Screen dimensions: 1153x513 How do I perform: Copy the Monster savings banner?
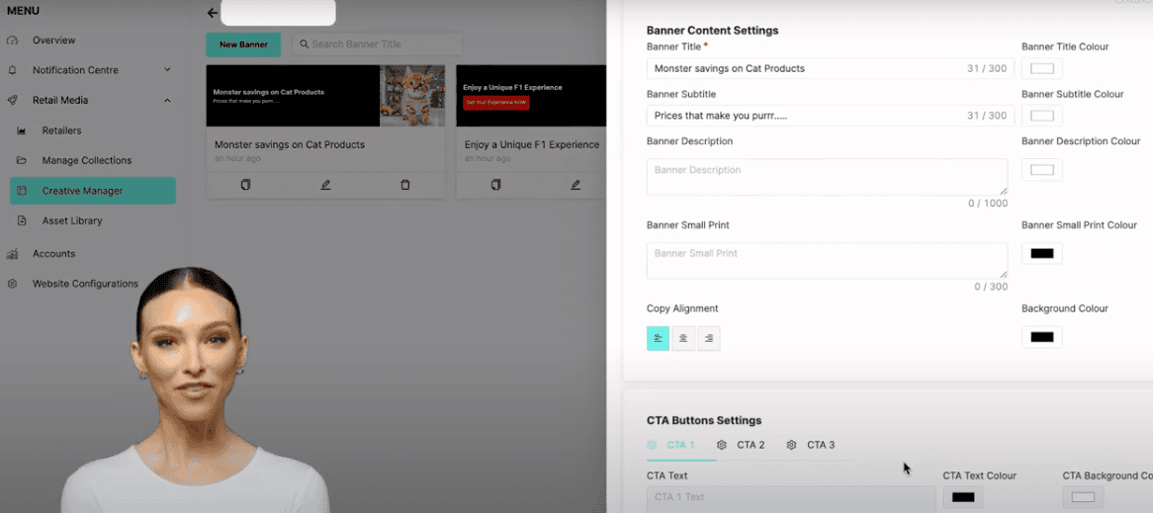(245, 185)
